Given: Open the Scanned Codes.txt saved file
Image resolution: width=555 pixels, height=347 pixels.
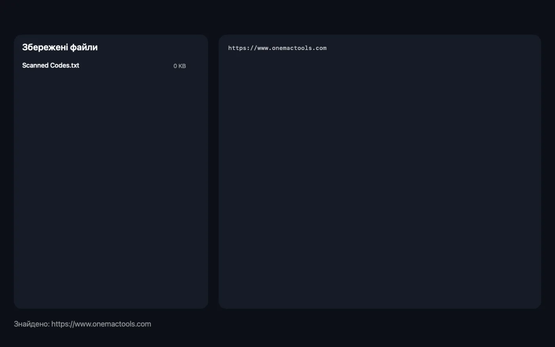Looking at the screenshot, I should (104, 66).
